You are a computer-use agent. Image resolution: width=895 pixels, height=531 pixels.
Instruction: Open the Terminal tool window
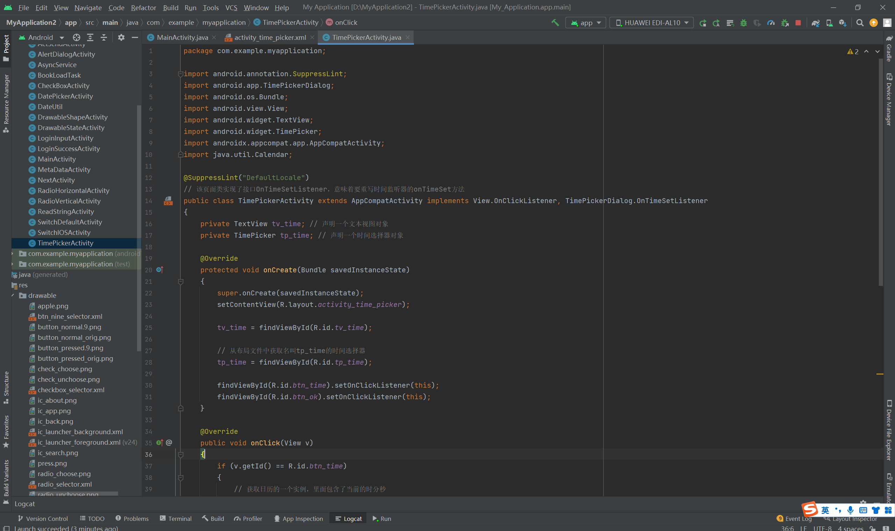176,518
